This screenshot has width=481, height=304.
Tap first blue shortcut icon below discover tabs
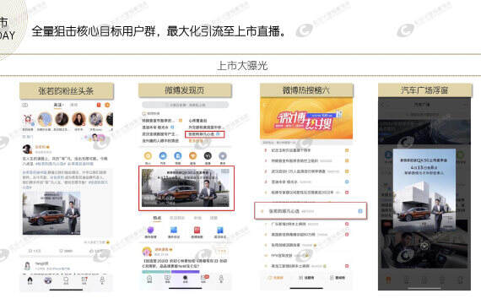[x=174, y=230]
